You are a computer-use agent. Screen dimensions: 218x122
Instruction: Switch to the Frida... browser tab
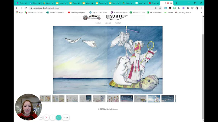point(61,3)
